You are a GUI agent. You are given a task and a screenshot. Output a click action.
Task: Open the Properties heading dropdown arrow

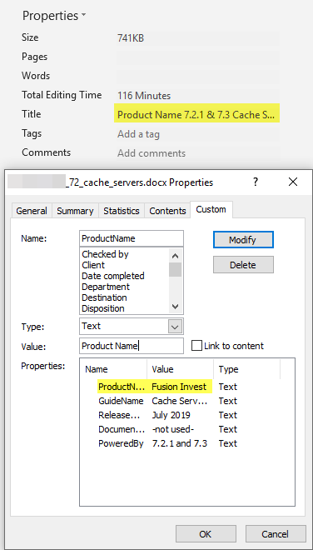[x=83, y=16]
